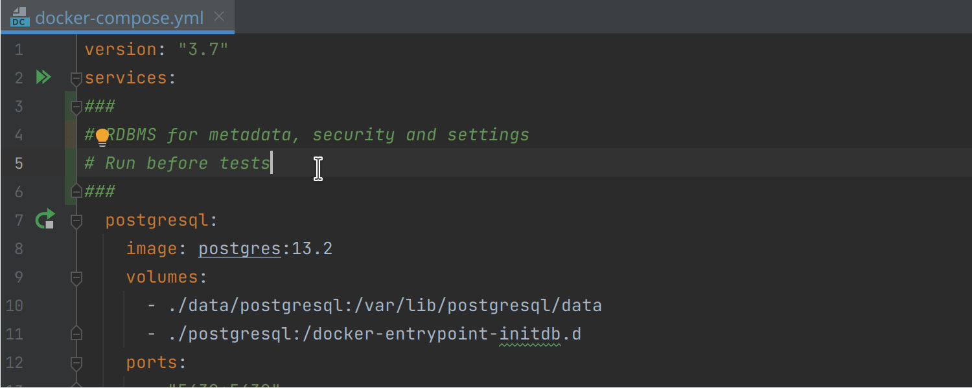972x388 pixels.
Task: Click the fold end marker on line 6
Action: 76,191
